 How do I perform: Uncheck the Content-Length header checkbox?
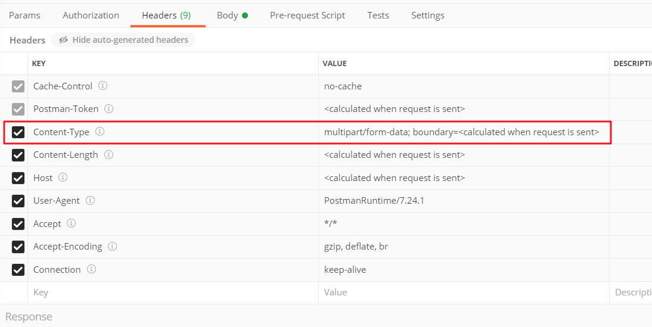(18, 155)
